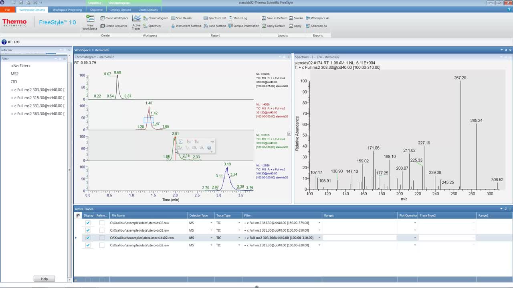Click Create Sequence in the ribbon
Image resolution: width=513 pixels, height=288 pixels.
114,26
